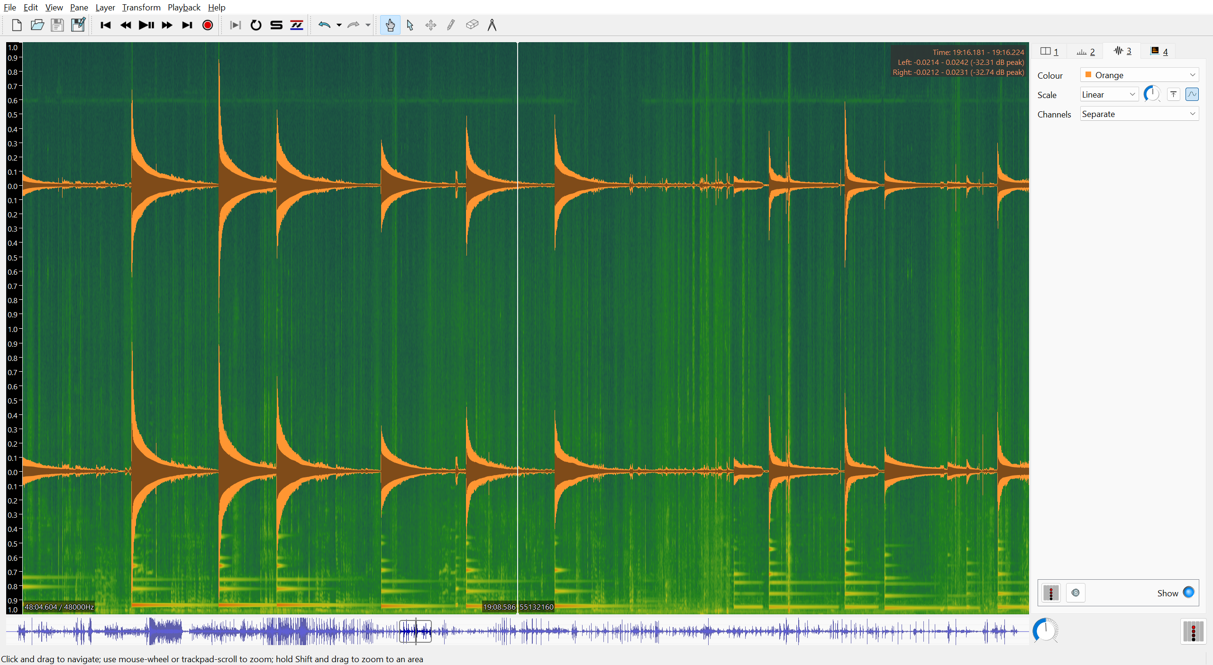Enable the Show toggle in the pane controls
Image resolution: width=1213 pixels, height=665 pixels.
[1188, 593]
